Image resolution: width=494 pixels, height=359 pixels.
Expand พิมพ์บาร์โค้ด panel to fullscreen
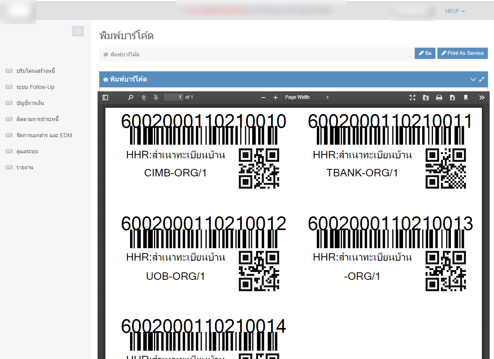tap(482, 79)
